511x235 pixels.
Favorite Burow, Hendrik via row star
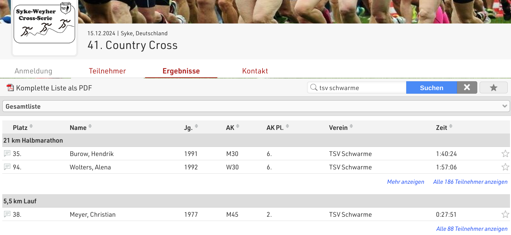pyautogui.click(x=505, y=153)
